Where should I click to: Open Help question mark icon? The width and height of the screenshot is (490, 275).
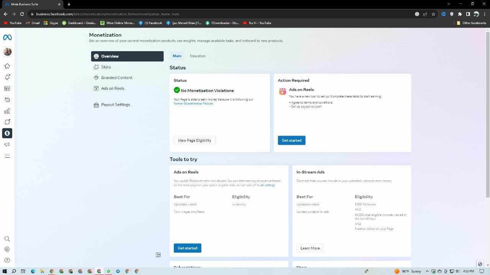pos(7,260)
